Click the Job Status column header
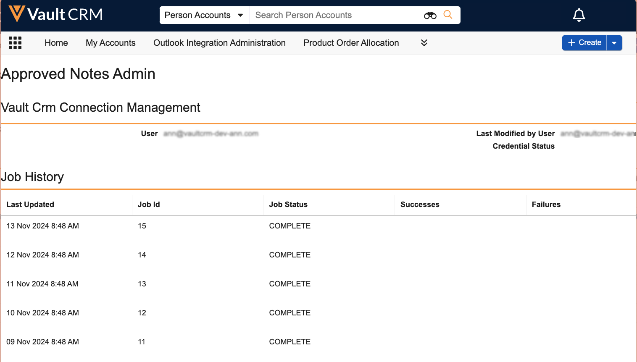The height and width of the screenshot is (362, 637). tap(288, 205)
